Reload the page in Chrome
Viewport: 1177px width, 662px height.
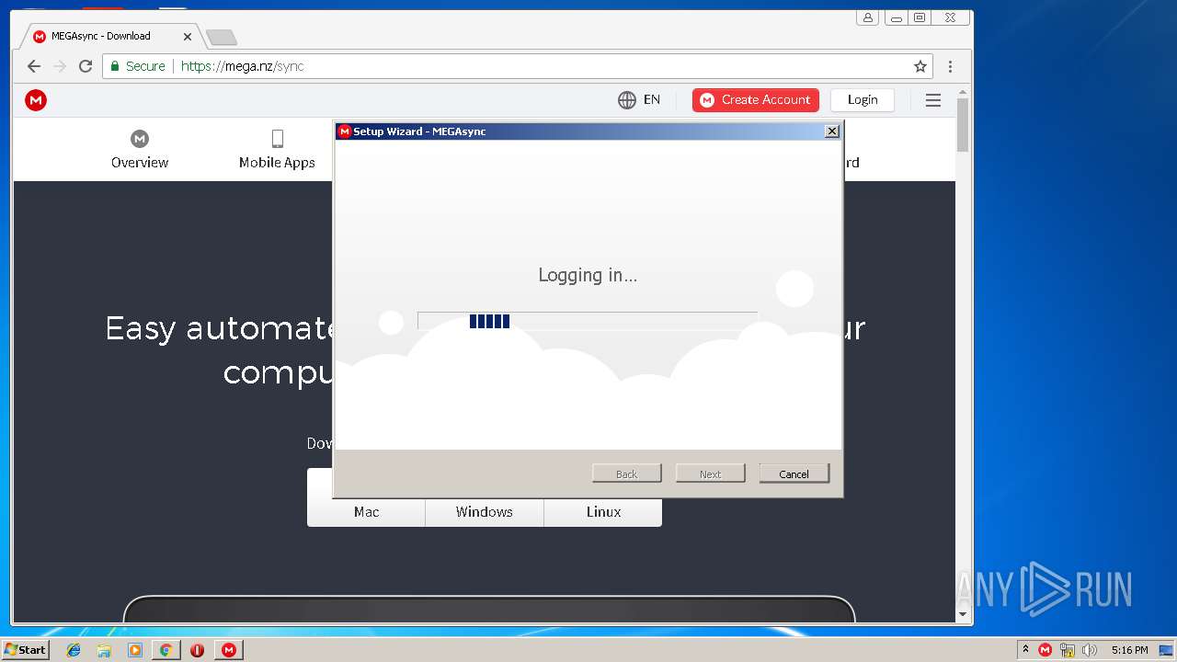click(86, 66)
